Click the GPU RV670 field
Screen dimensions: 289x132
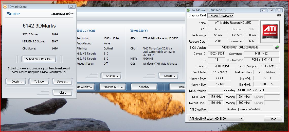218,29
